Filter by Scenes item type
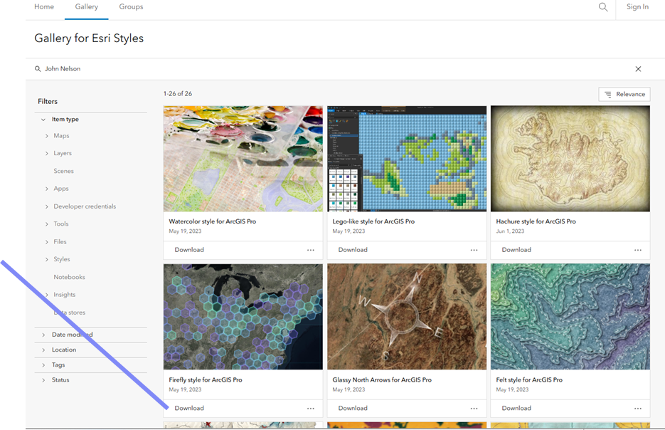The image size is (665, 430). pyautogui.click(x=63, y=171)
